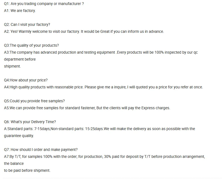
Task: Select the Q4 'How about your price?' line
Action: pyautogui.click(x=26, y=80)
